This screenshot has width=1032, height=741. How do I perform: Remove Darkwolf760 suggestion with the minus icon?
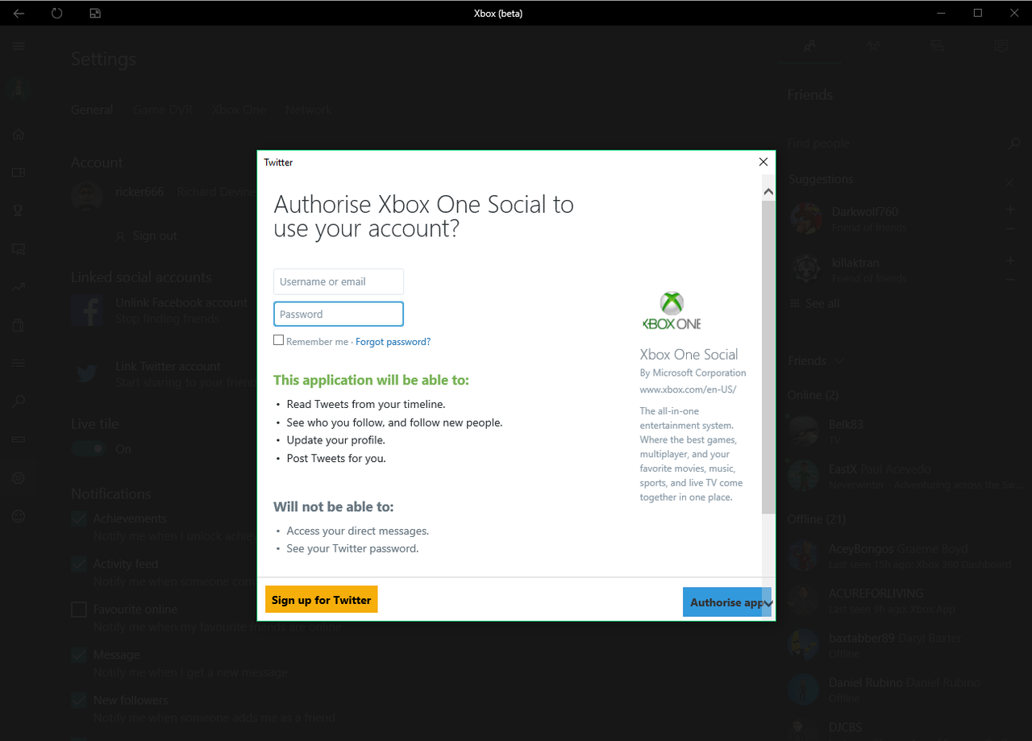(x=1011, y=229)
